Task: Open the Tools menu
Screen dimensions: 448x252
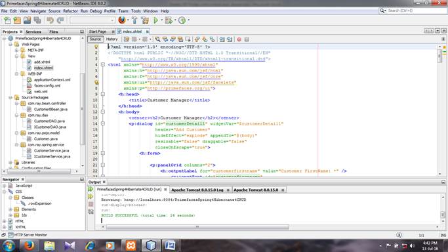Action: pyautogui.click(x=136, y=11)
